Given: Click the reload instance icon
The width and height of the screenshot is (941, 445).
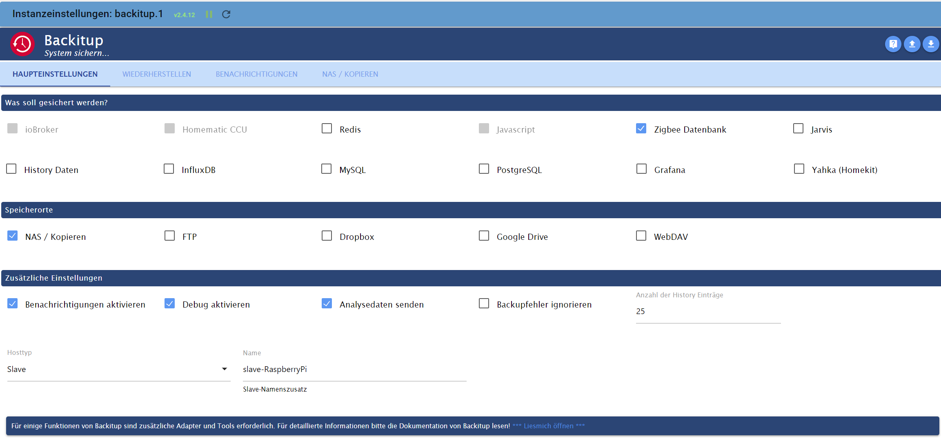Looking at the screenshot, I should point(226,14).
